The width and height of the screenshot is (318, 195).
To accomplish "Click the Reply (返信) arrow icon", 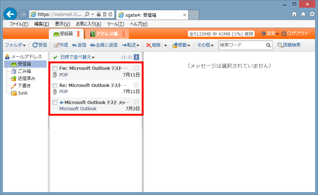I will pyautogui.click(x=74, y=45).
